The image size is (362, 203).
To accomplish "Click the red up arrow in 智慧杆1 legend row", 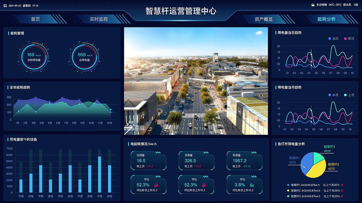I will 342,185.
